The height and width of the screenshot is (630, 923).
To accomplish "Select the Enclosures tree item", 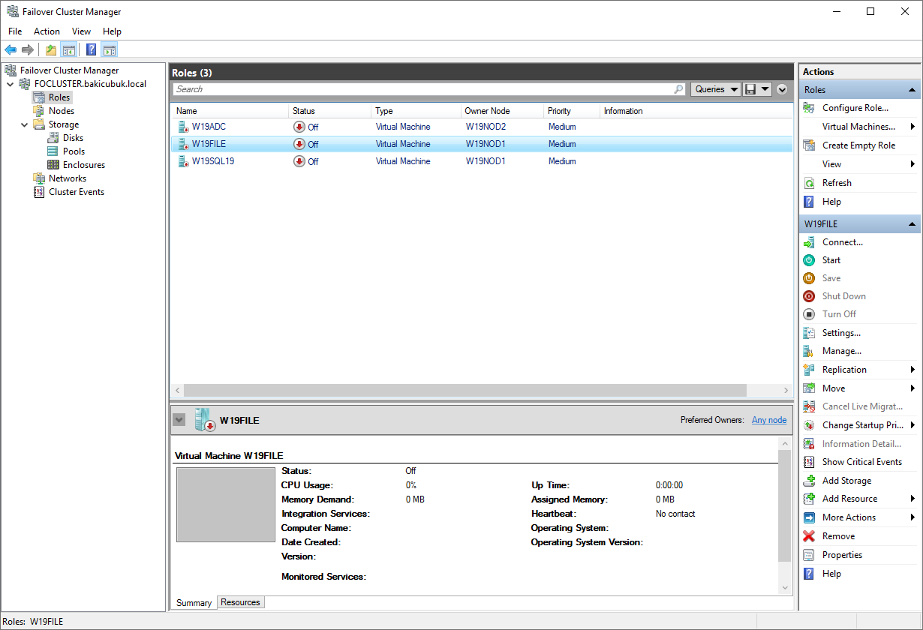I will pyautogui.click(x=84, y=165).
